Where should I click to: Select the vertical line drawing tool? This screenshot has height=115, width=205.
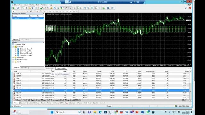coord(21,11)
